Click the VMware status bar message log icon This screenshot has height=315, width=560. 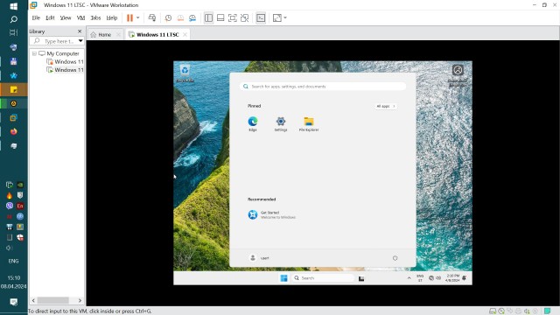(547, 311)
